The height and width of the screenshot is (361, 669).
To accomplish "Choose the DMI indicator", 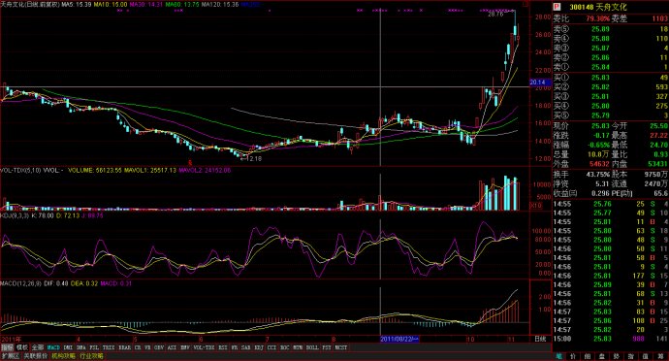I will (x=68, y=347).
